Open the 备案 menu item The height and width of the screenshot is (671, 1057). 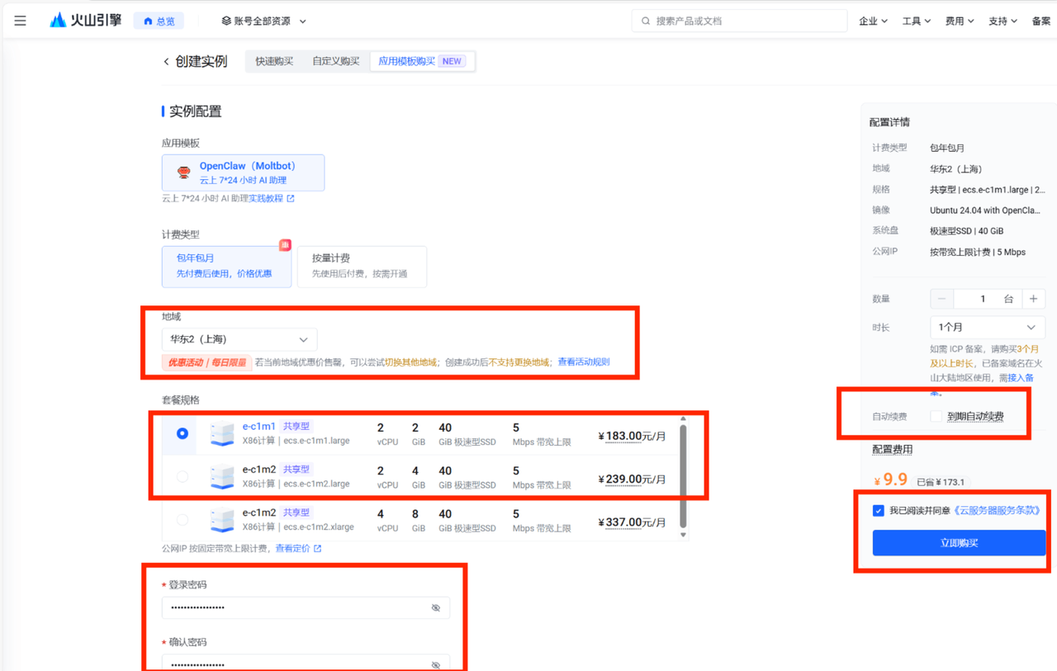point(1041,21)
